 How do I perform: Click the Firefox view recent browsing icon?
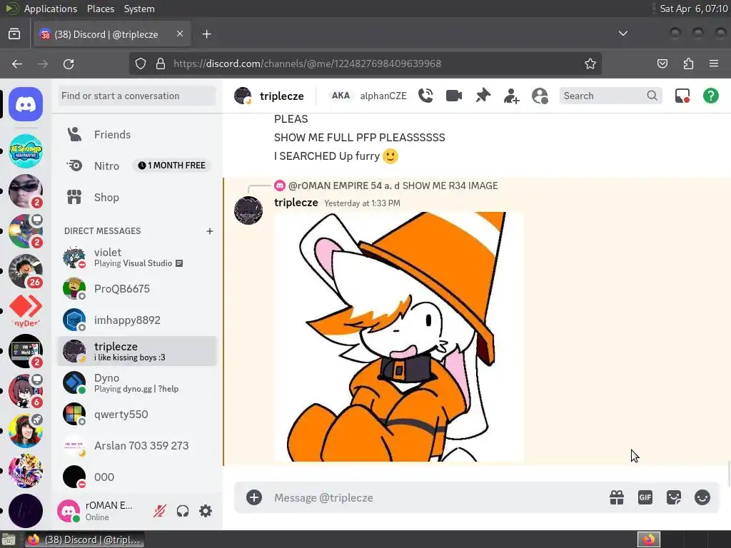point(14,34)
